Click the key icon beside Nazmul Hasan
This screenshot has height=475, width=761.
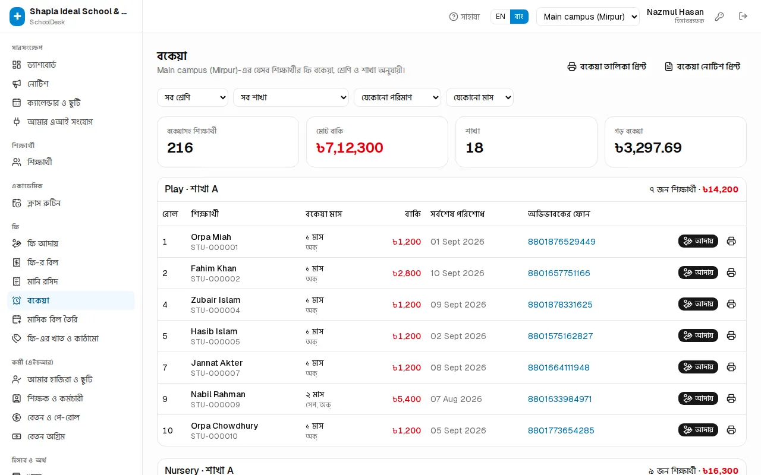[719, 17]
